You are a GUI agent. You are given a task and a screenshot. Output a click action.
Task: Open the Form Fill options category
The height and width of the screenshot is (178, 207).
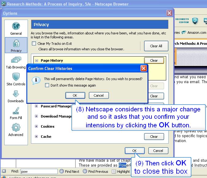pyautogui.click(x=16, y=113)
